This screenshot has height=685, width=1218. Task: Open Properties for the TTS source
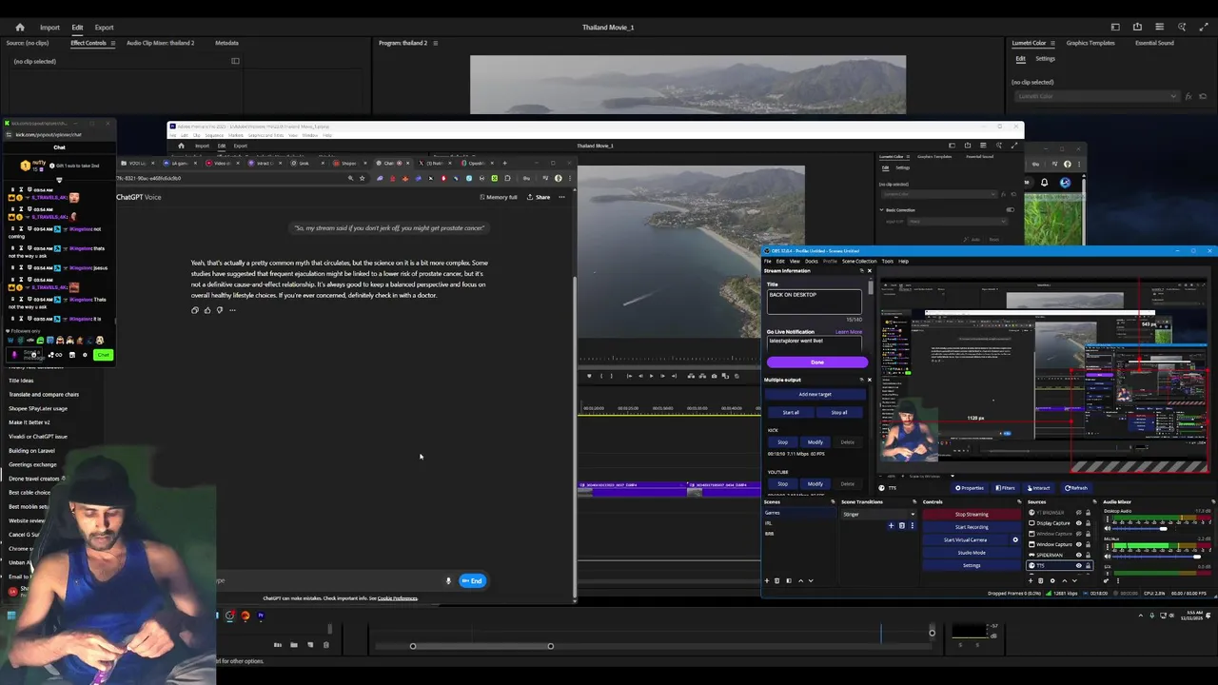point(970,488)
